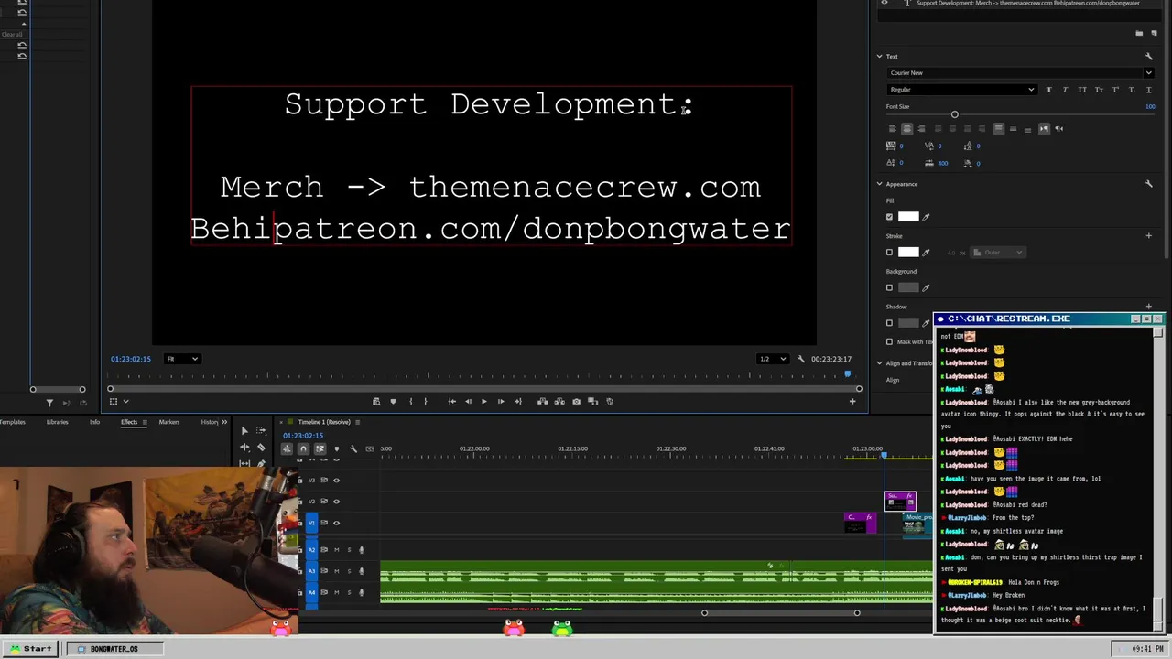This screenshot has width=1172, height=659.
Task: Open the Start menu
Action: (x=31, y=648)
